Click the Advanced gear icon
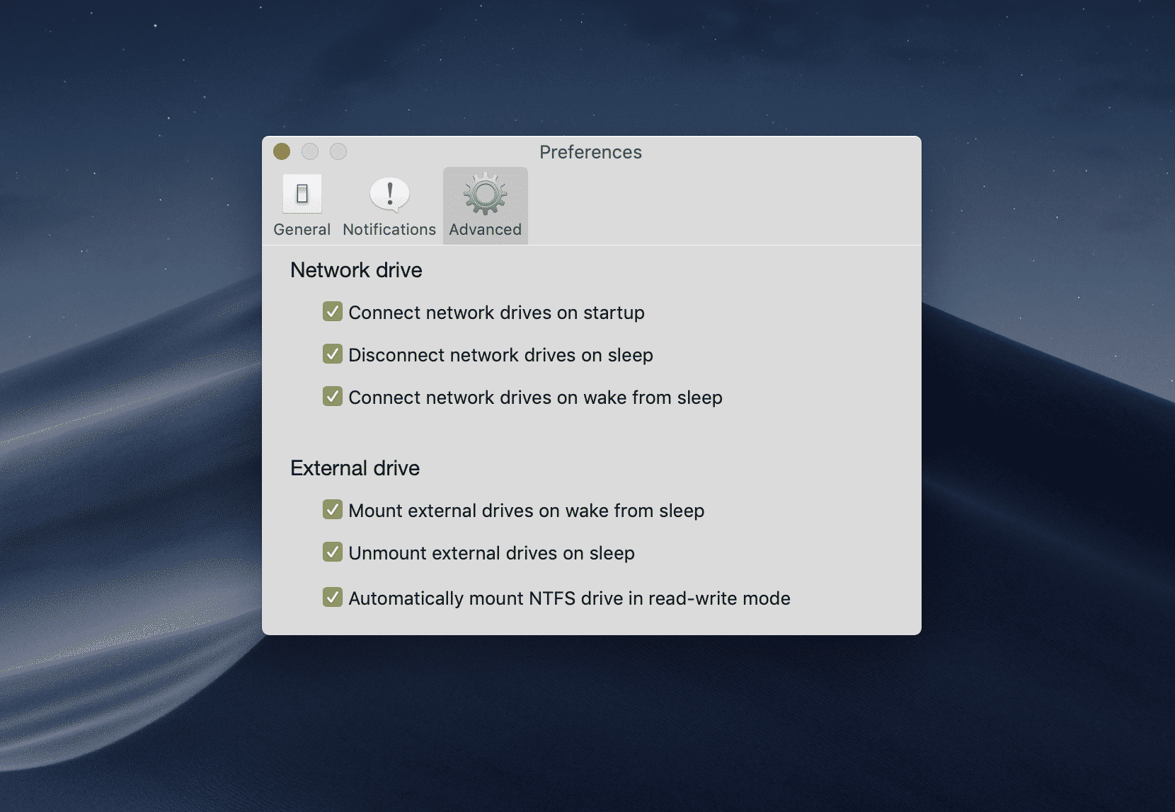 [485, 194]
